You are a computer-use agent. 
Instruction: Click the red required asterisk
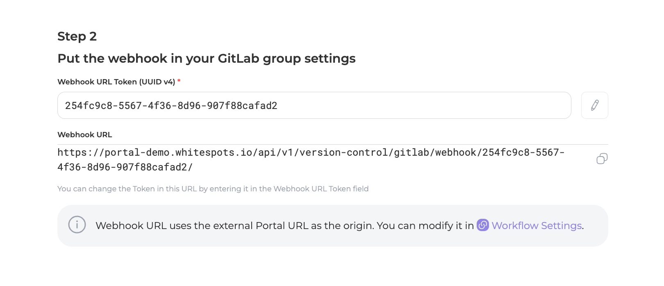179,82
